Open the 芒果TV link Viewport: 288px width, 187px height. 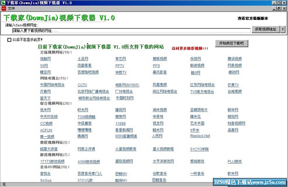233,85
